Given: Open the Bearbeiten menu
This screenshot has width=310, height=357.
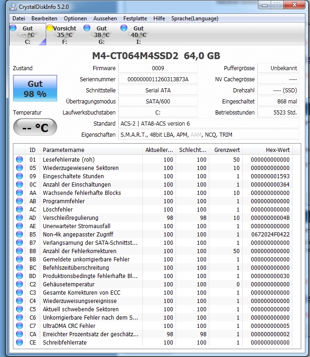Looking at the screenshot, I should point(44,18).
